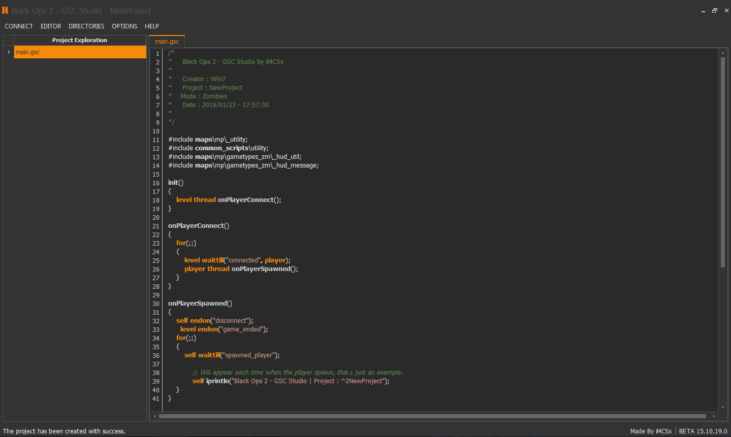Click the 'project has been created' status message
The width and height of the screenshot is (731, 437).
click(65, 431)
